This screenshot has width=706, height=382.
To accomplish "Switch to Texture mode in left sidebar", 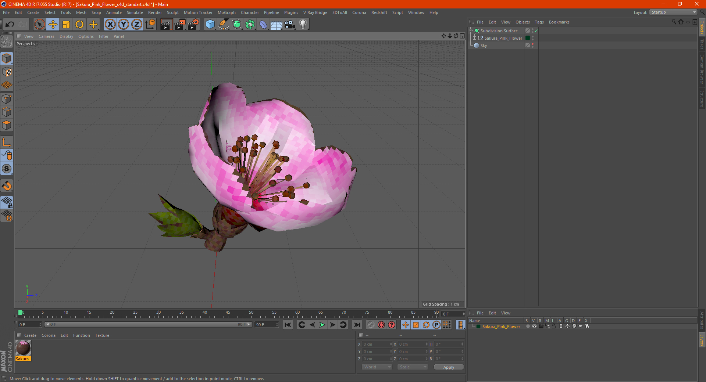I will [x=7, y=72].
